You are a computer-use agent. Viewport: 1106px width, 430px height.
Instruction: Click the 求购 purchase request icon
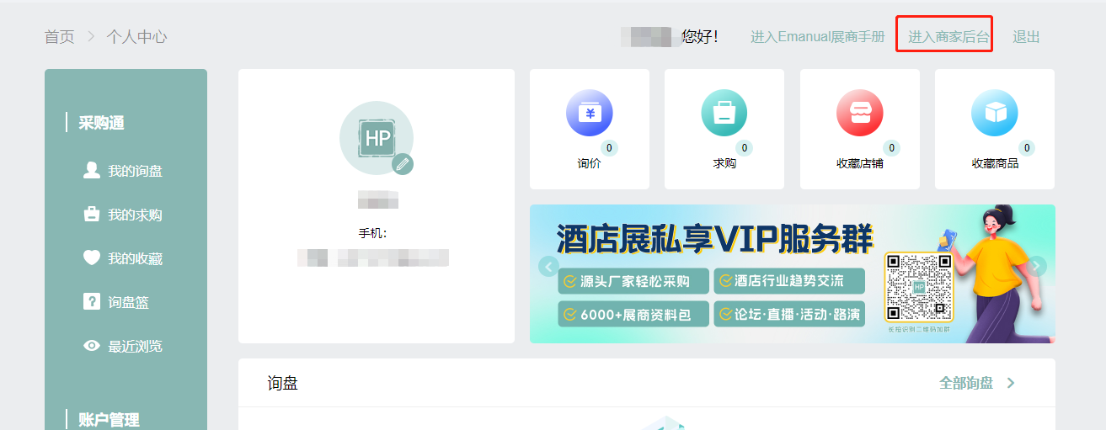(x=724, y=113)
